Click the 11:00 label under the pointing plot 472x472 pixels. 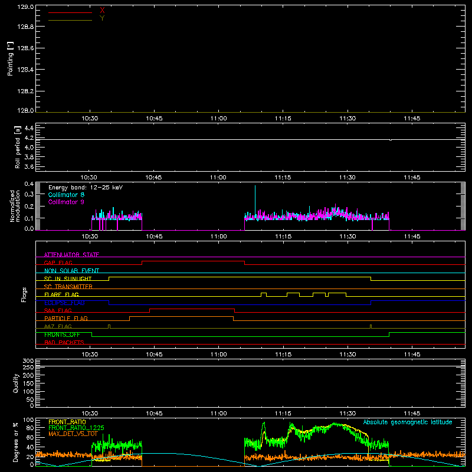point(218,119)
